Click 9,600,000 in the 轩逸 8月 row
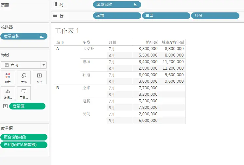244x165 pixels. (174, 81)
